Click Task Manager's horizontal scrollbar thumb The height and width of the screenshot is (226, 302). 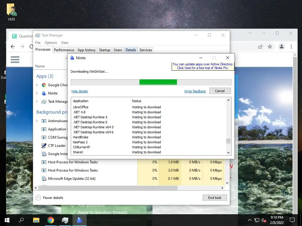(108, 188)
